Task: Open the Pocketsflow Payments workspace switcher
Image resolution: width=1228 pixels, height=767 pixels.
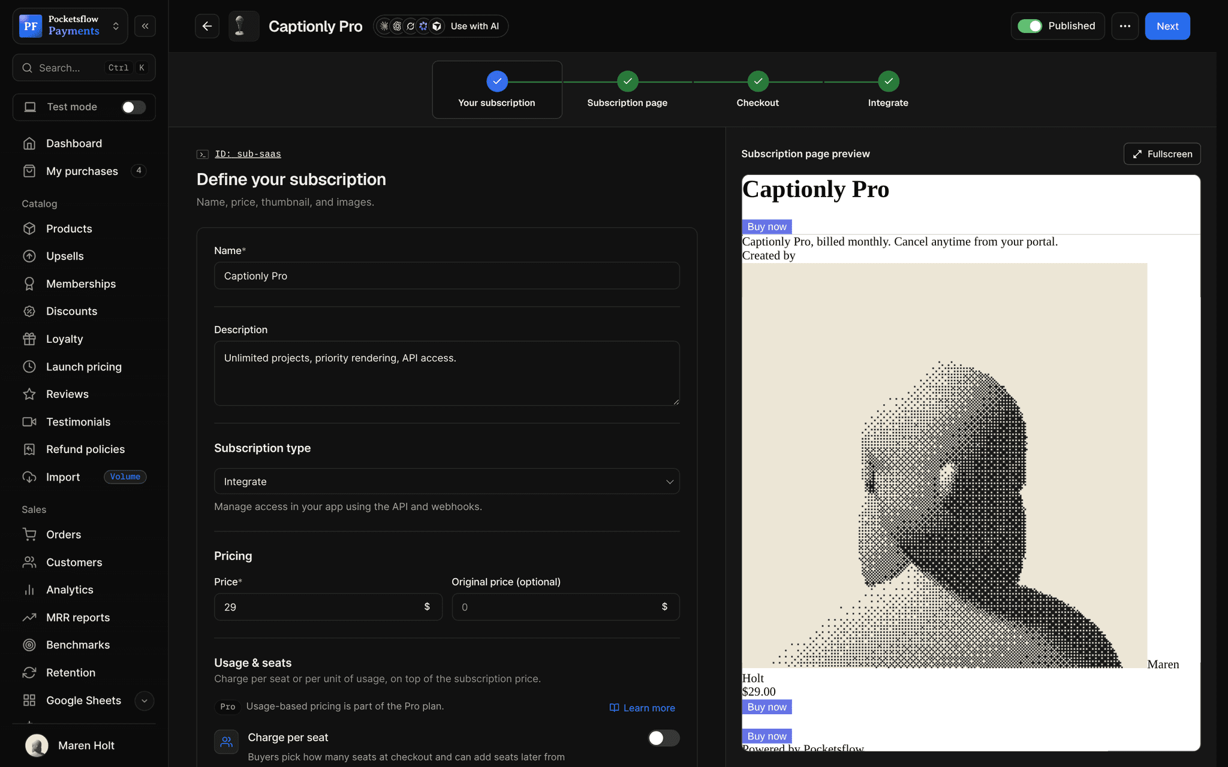Action: [x=70, y=26]
